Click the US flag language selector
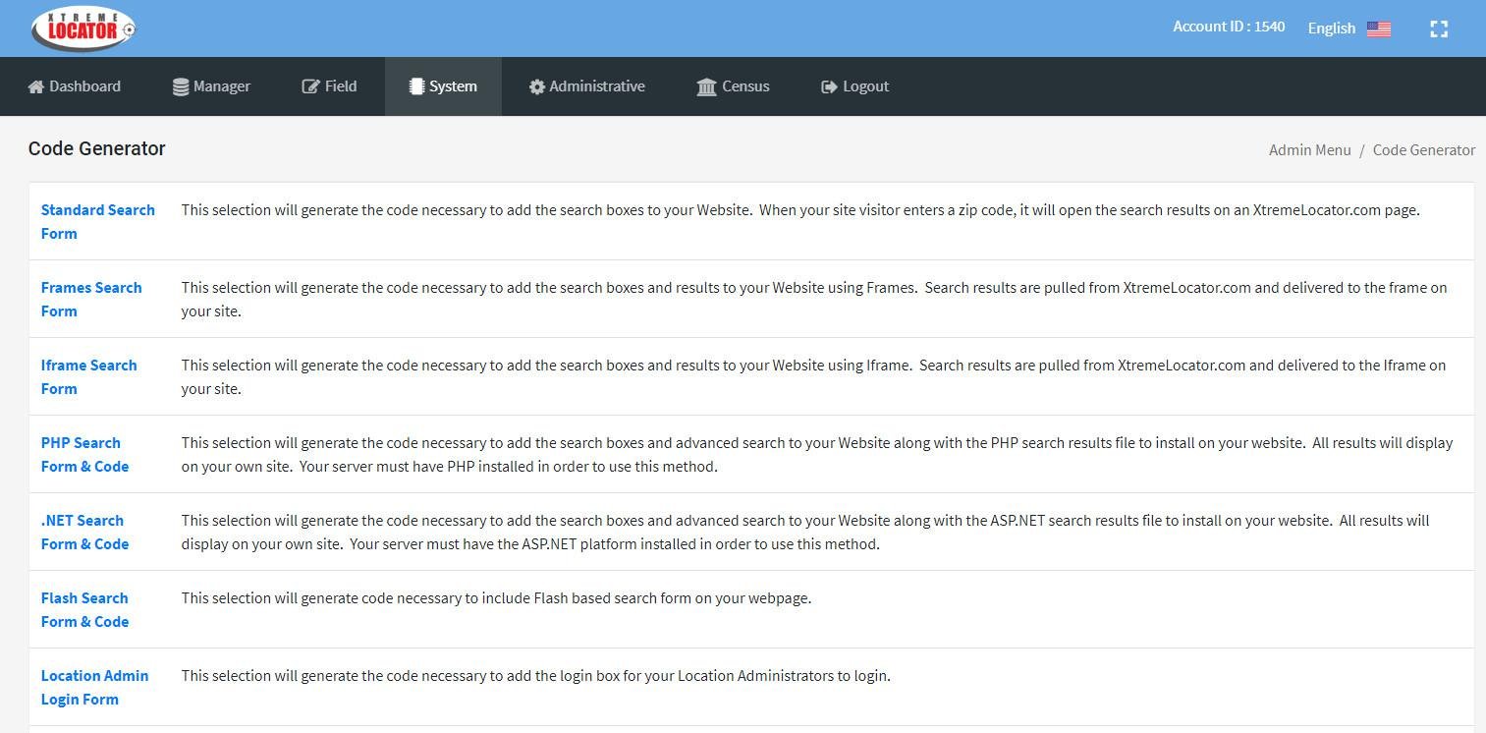The image size is (1486, 733). point(1379,28)
